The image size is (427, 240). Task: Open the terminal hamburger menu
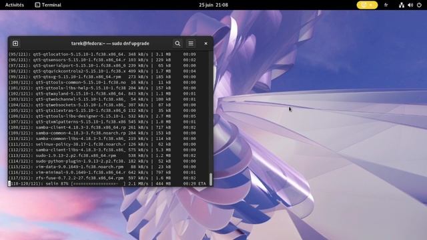click(191, 43)
